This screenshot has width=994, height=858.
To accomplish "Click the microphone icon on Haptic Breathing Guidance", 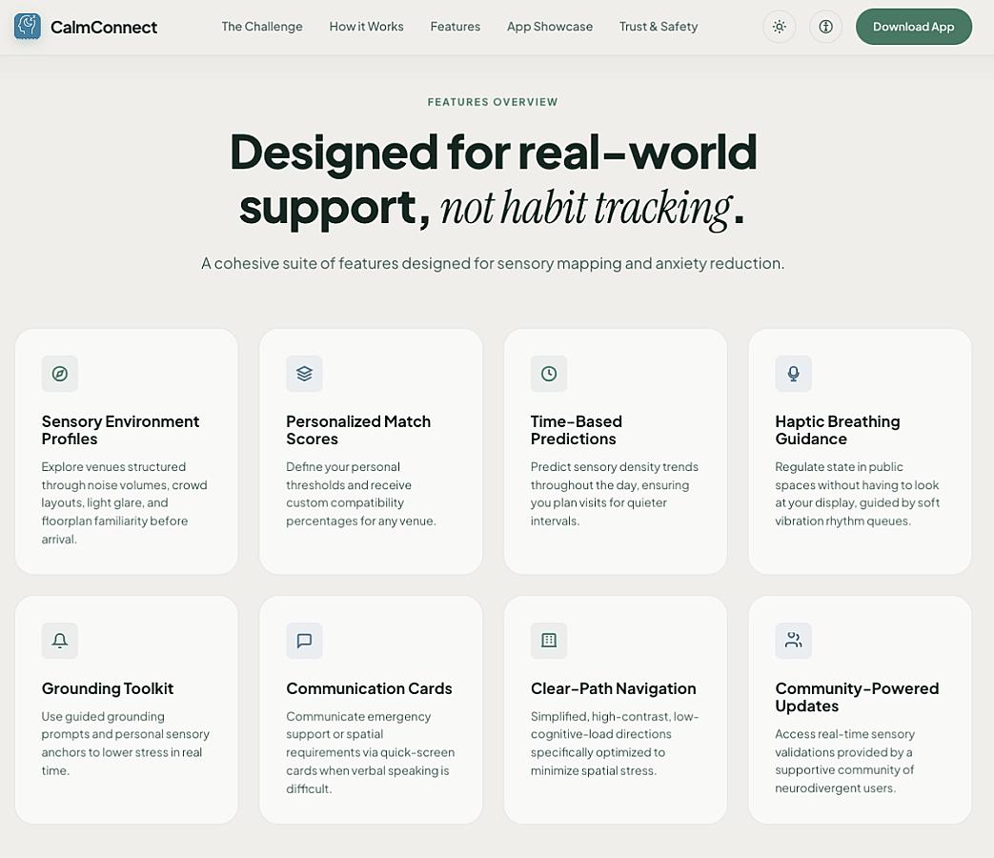I will [793, 374].
